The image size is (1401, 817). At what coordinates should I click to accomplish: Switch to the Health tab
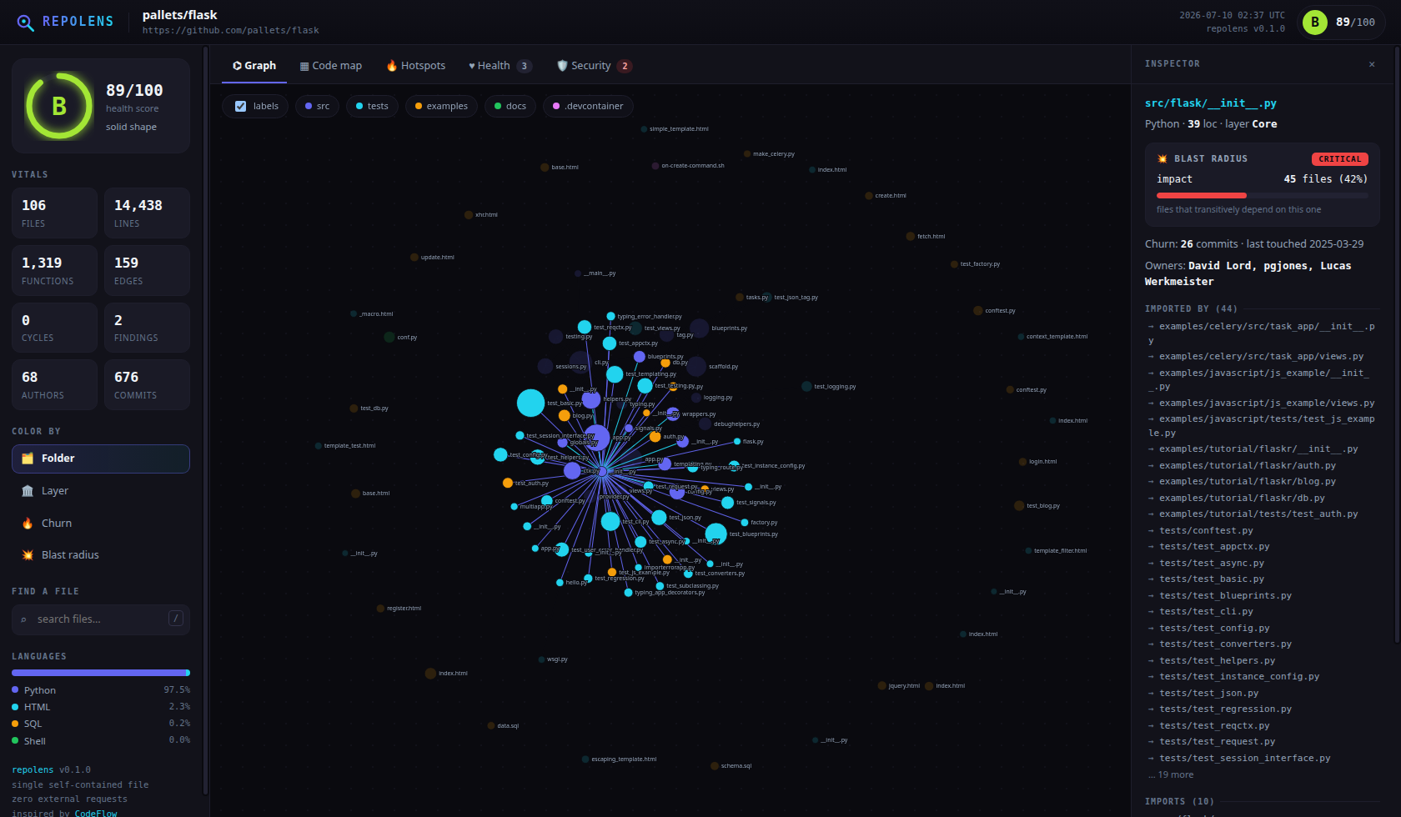pos(500,66)
